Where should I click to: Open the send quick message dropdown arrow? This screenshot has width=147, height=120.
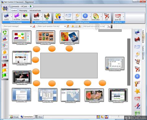(31, 26)
